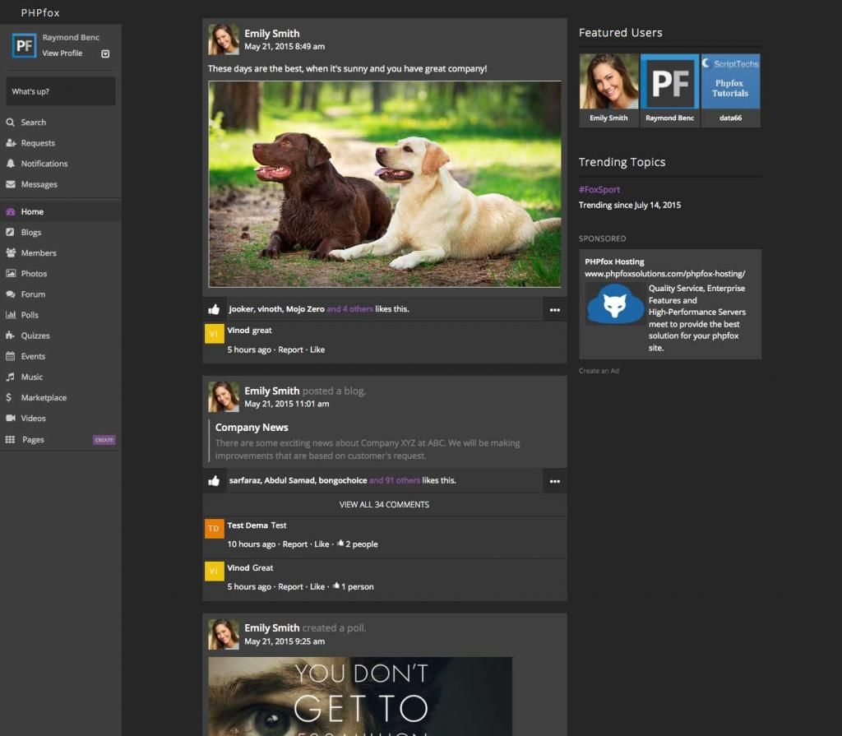Image resolution: width=842 pixels, height=736 pixels.
Task: Open the Polls icon
Action: point(12,314)
